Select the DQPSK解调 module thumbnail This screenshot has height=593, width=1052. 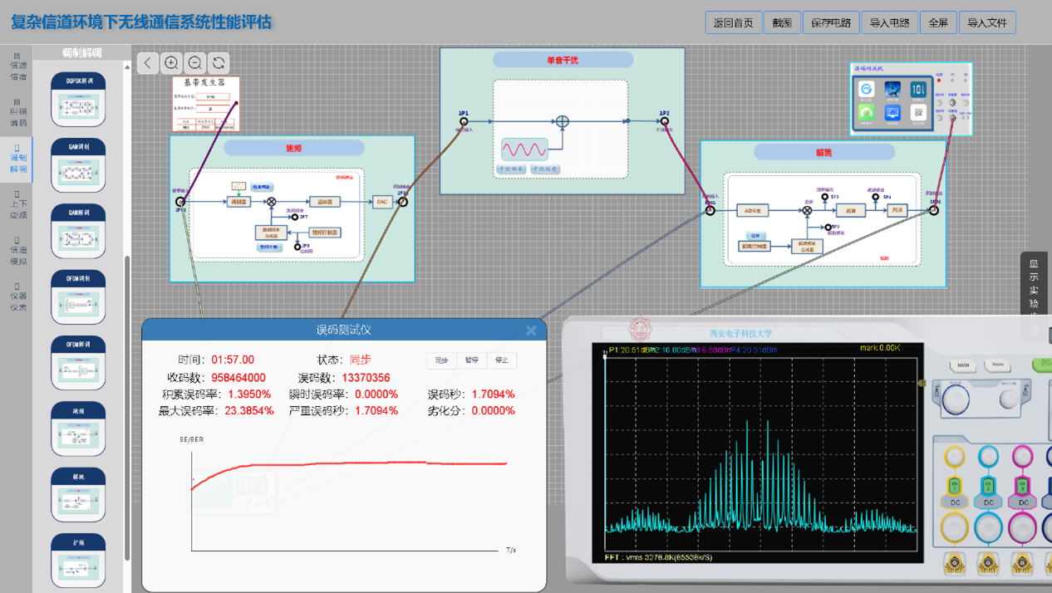tap(78, 99)
